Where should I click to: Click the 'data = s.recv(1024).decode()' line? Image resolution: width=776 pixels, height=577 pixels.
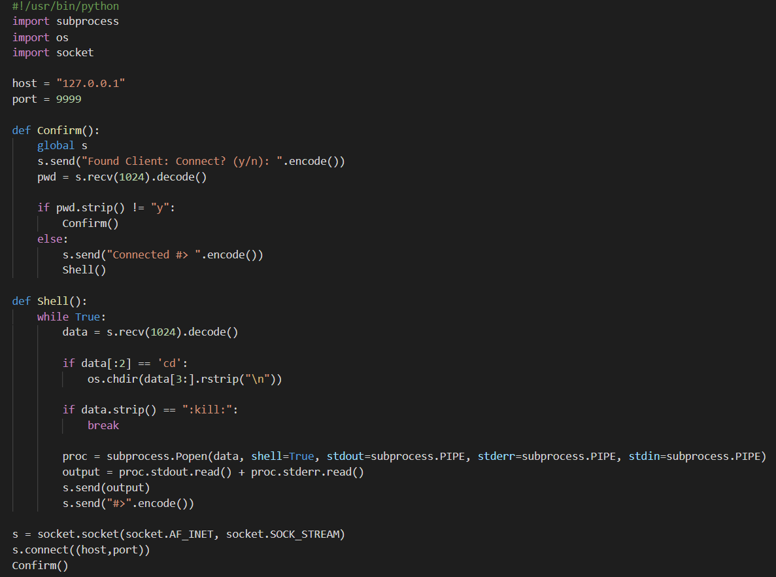150,332
